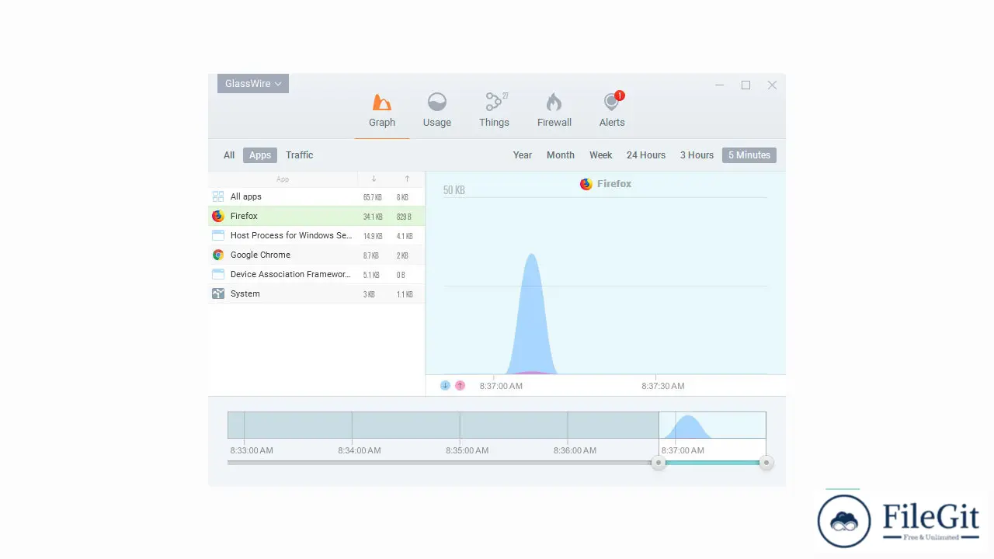Click the All apps grid icon
Image resolution: width=994 pixels, height=559 pixels.
218,197
